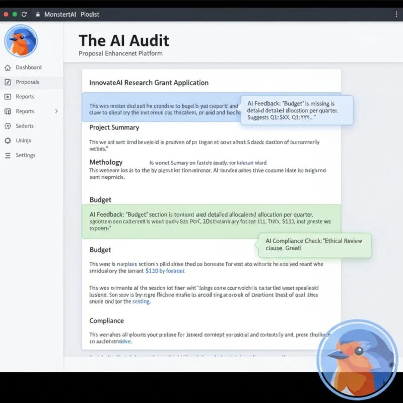Click the Proposals edit icon

(8, 82)
